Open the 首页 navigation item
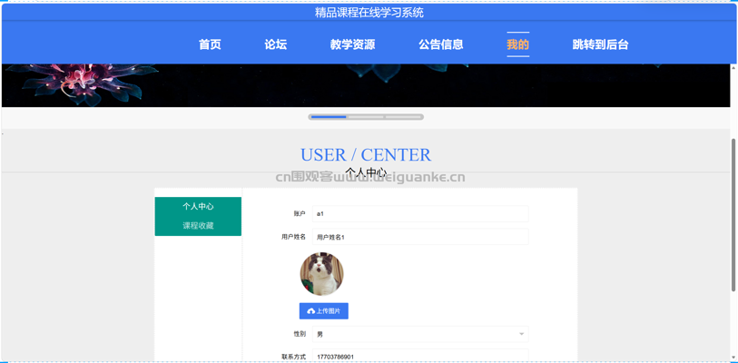The height and width of the screenshot is (363, 738). (210, 44)
